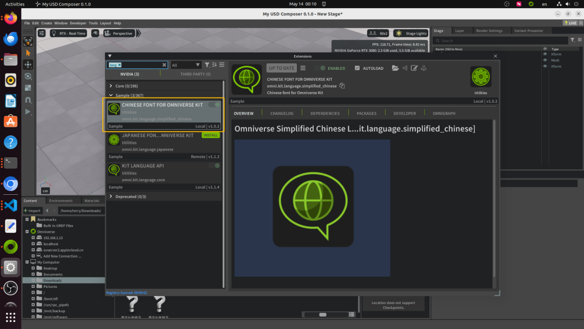
Task: Open the PACKAGES tab
Action: [367, 113]
